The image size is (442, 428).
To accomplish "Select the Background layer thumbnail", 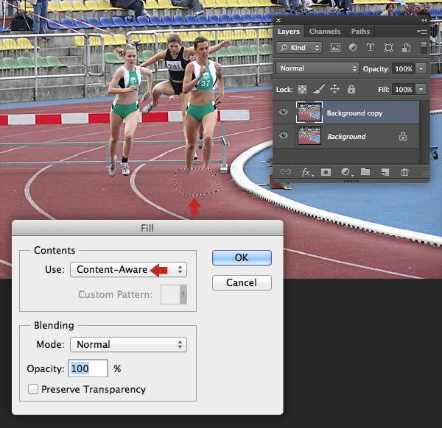I will click(x=309, y=135).
